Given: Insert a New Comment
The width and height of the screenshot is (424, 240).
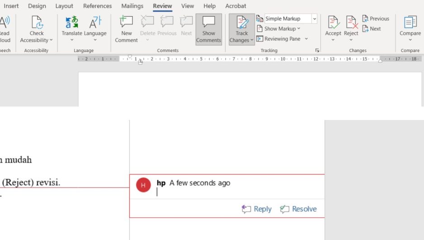Looking at the screenshot, I should click(x=126, y=29).
